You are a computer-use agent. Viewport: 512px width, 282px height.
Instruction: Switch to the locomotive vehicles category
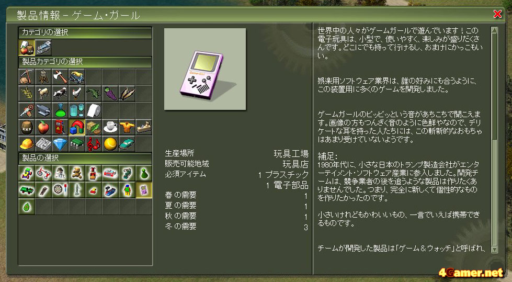click(43, 48)
